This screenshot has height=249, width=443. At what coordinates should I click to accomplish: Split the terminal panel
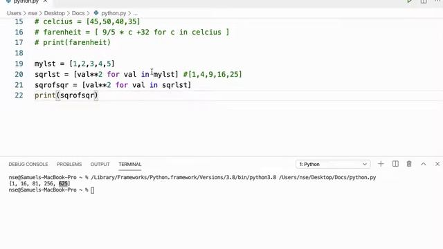[395, 164]
